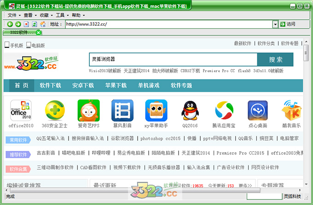
Task: Open the 暴风影音 app icon
Action: pos(122,110)
